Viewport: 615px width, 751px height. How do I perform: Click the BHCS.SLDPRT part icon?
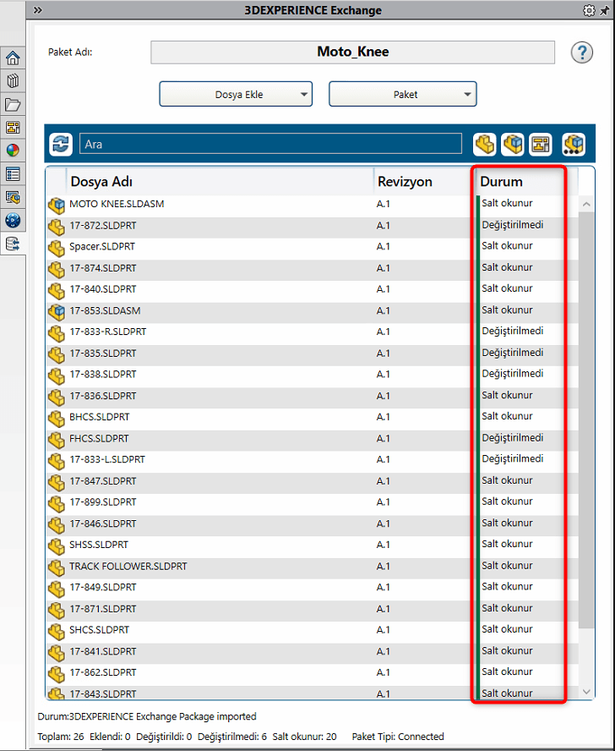pos(57,419)
